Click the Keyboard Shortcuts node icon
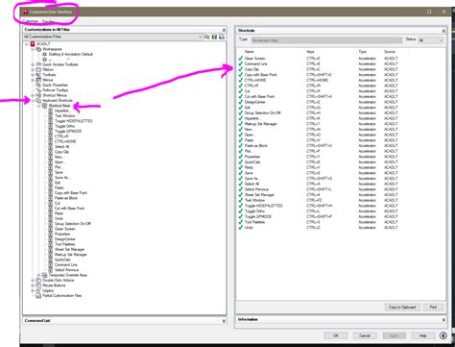 [38, 100]
